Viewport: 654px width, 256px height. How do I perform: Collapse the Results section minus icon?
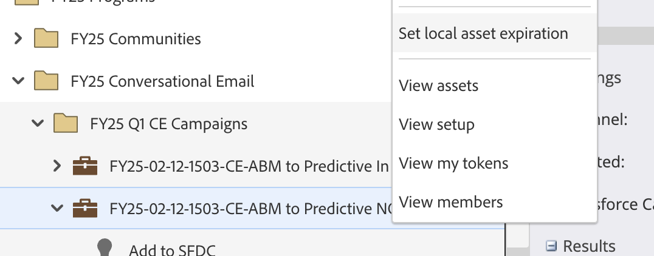point(551,246)
